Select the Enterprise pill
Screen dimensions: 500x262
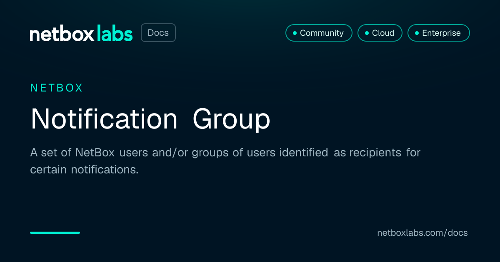click(439, 33)
